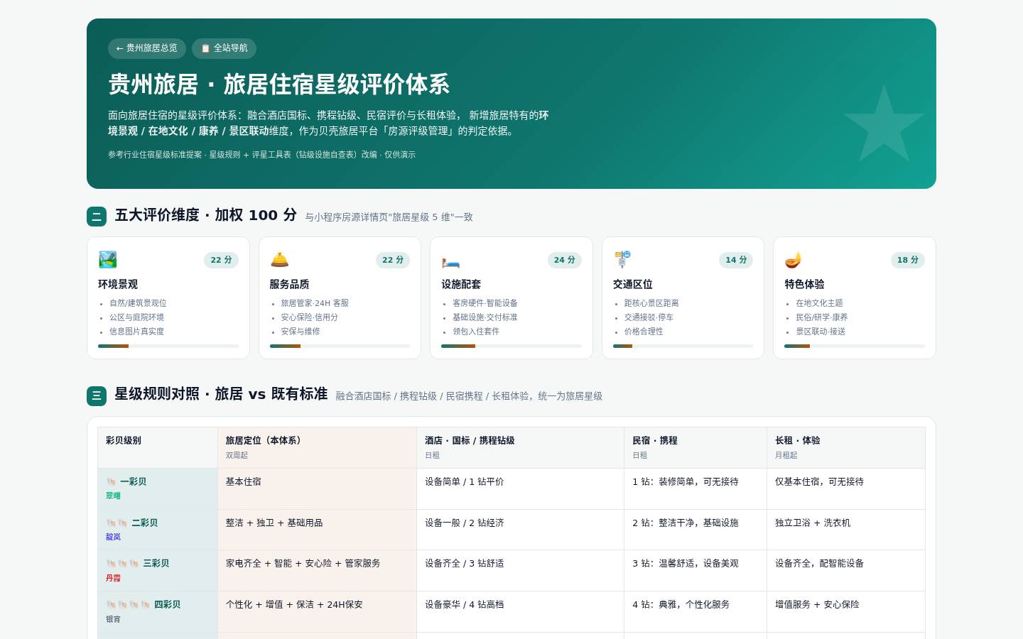
Task: Click bullet 客房硬件·智能设备
Action: [485, 303]
